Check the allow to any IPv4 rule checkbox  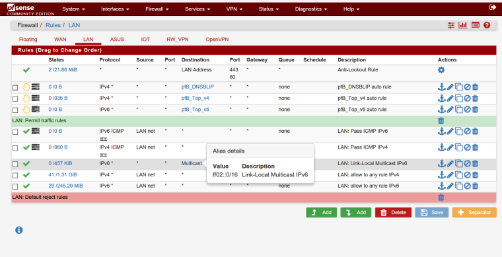pos(15,175)
